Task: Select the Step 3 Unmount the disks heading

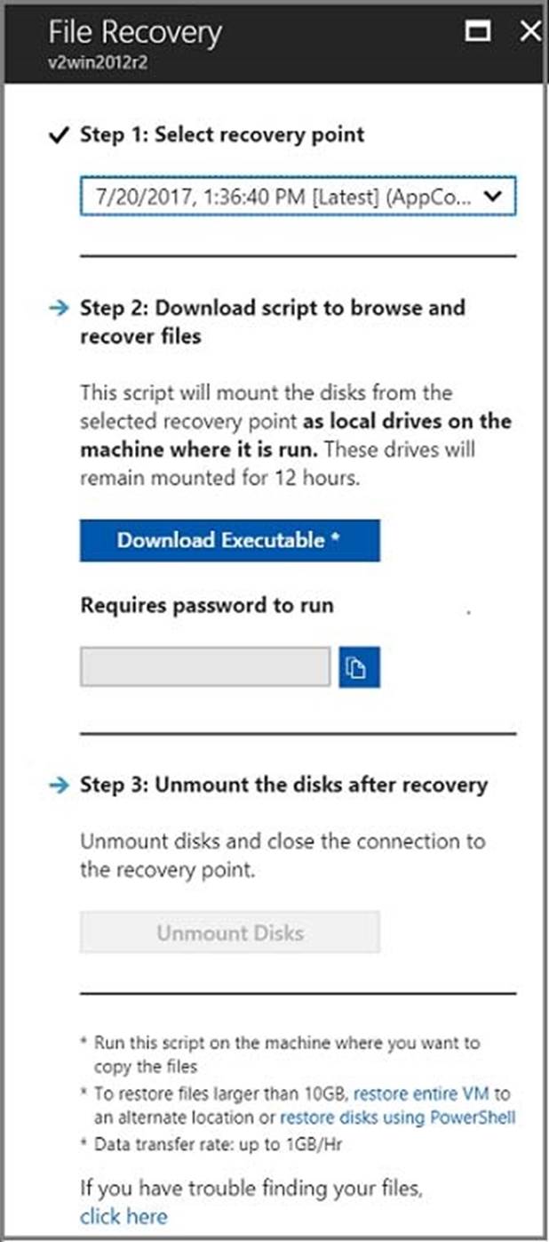Action: click(283, 785)
